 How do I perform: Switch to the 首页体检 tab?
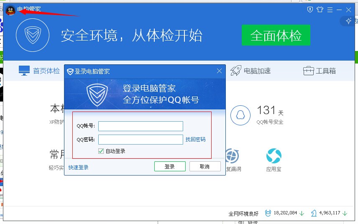click(39, 71)
